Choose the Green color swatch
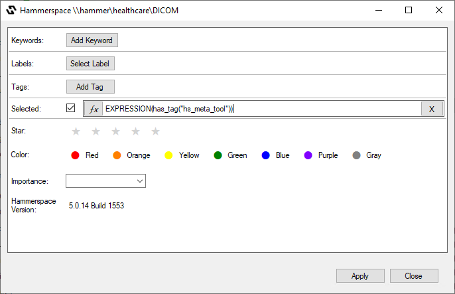Viewport: 455px width, 294px height. point(218,155)
